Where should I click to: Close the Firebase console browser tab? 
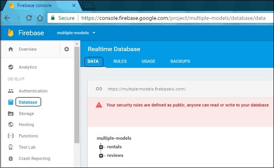(74, 5)
